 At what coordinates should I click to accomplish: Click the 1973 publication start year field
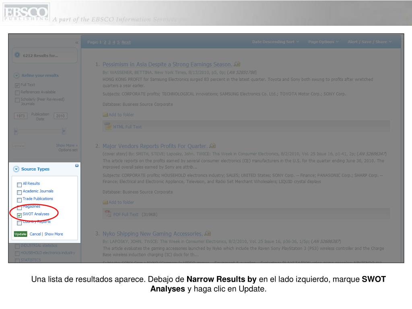[x=21, y=116]
